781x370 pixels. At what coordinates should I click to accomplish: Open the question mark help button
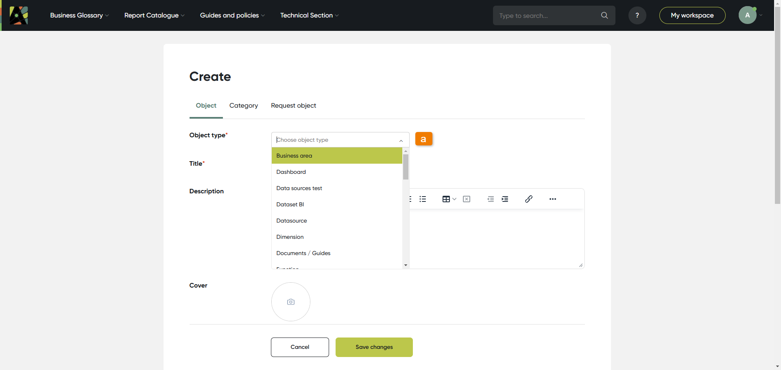coord(637,15)
